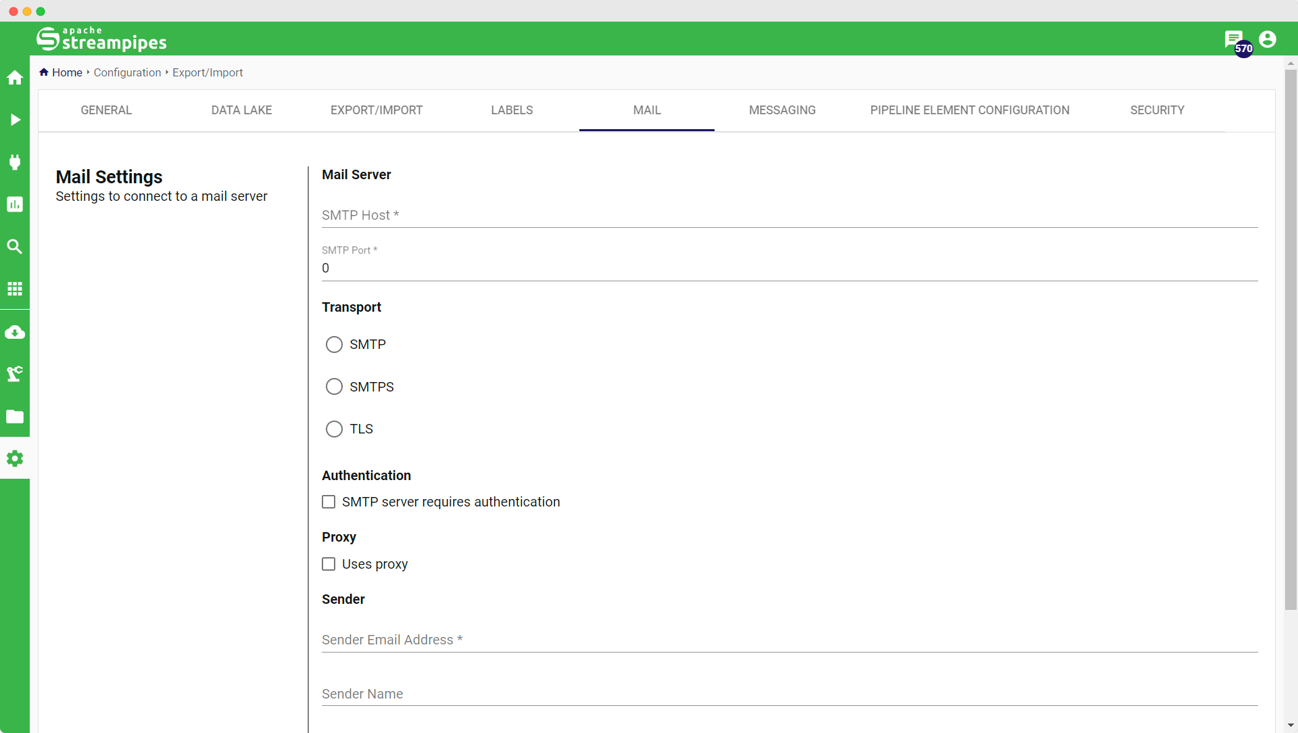The height and width of the screenshot is (733, 1298).
Task: Click the Configuration breadcrumb link
Action: click(x=127, y=72)
